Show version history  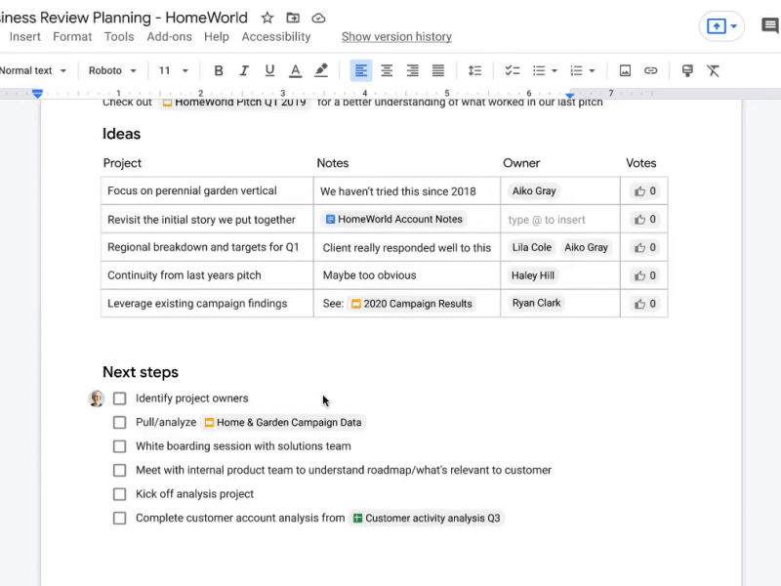coord(396,36)
